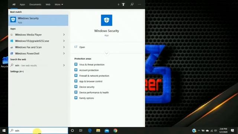Click the rewards trophy icon in search header
The image size is (238, 134).
(x=123, y=4)
